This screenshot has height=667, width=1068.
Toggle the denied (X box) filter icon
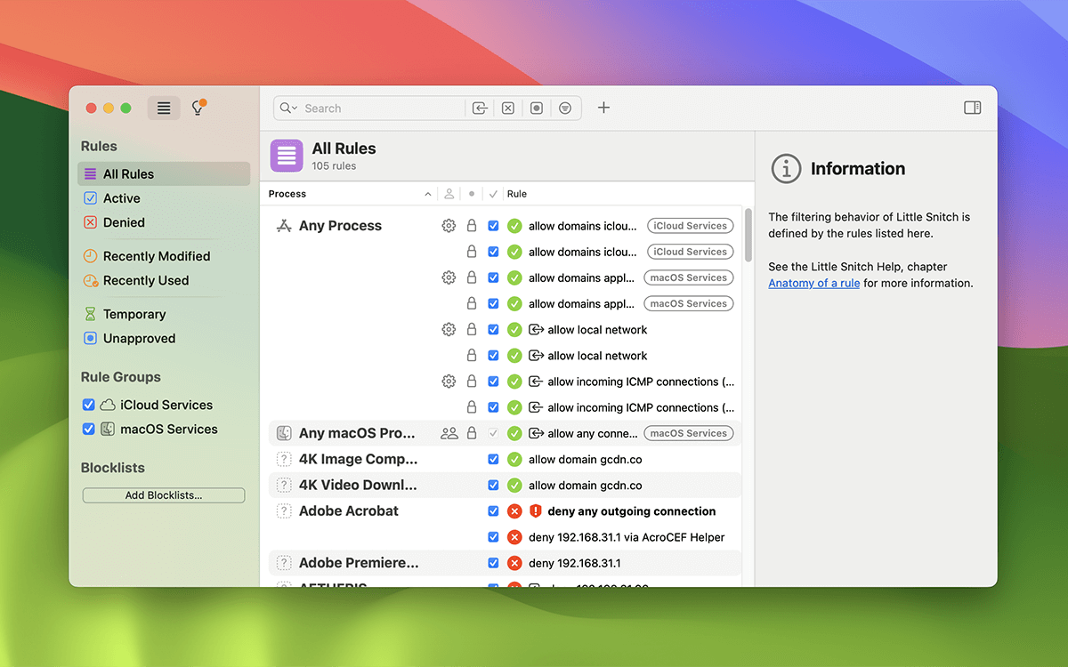[508, 108]
